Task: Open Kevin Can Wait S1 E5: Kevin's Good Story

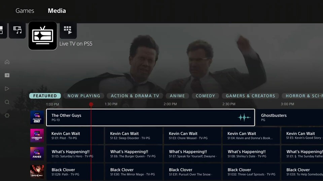Action: coord(302,135)
